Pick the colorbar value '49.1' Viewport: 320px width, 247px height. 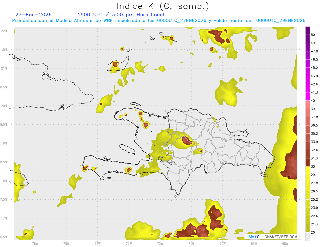pyautogui.click(x=314, y=43)
